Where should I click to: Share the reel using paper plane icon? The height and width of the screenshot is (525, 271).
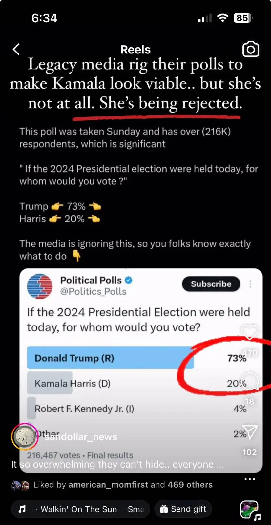(249, 432)
